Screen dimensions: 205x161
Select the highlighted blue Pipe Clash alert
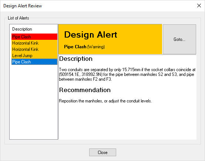(x=34, y=62)
